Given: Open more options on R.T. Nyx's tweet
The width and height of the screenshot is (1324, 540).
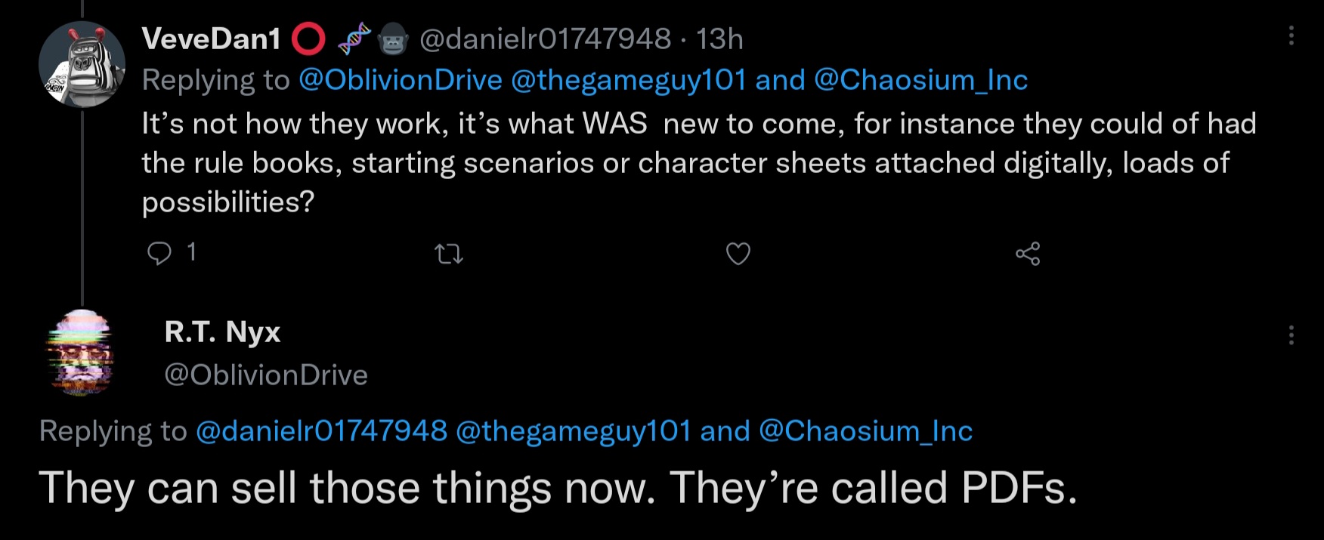Looking at the screenshot, I should [1292, 335].
